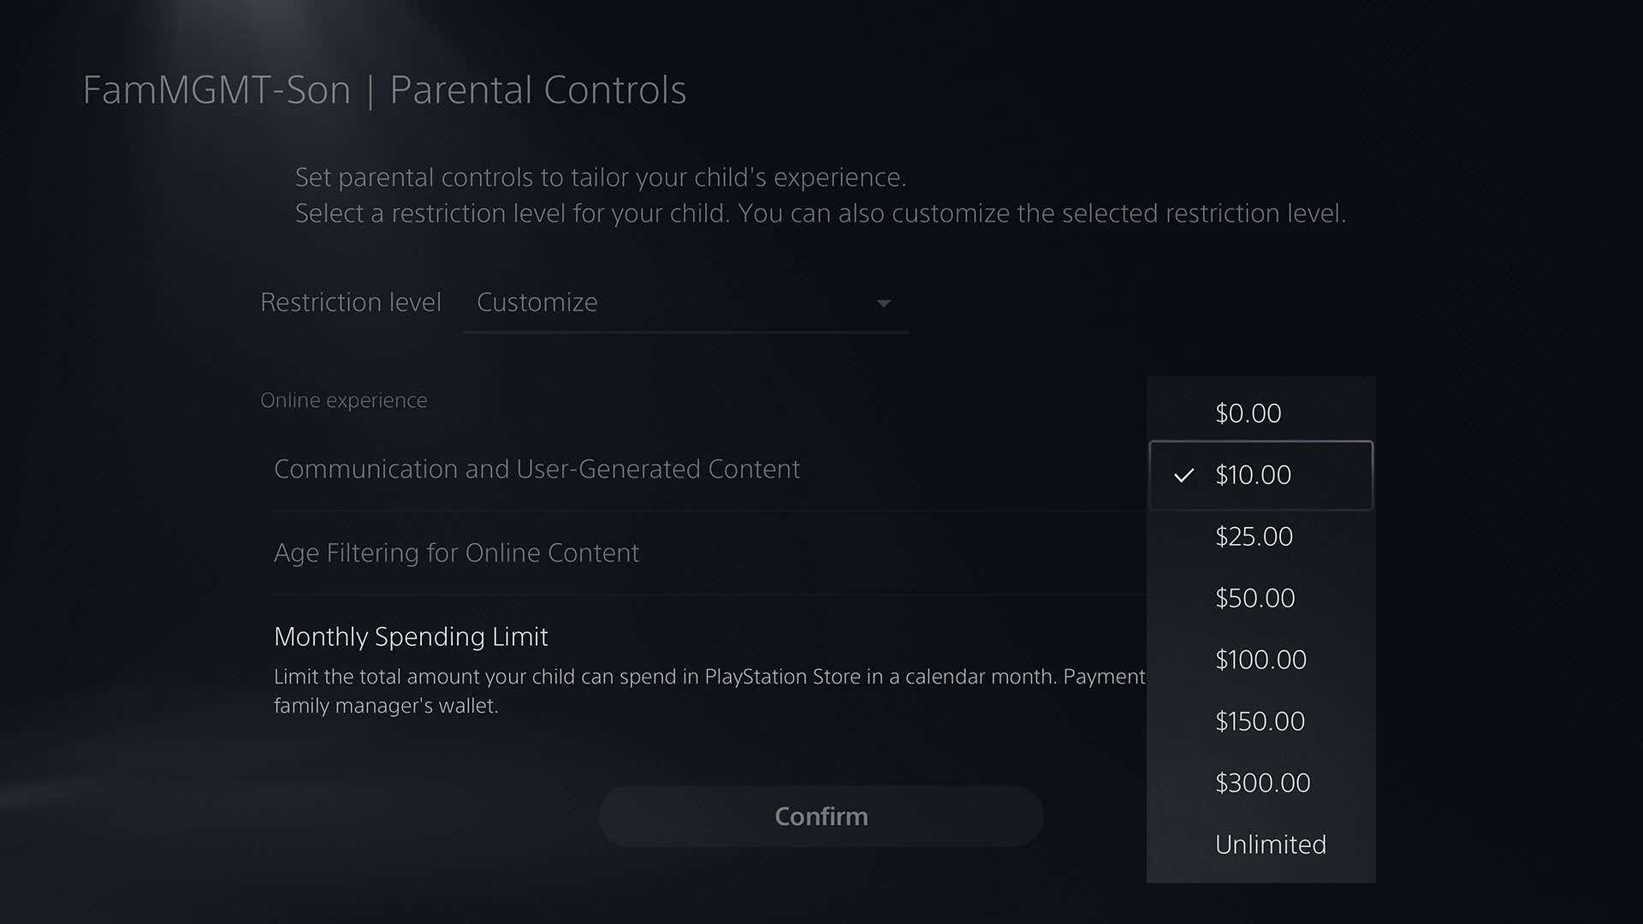
Task: Select $150.00 from the spending list
Action: click(x=1260, y=721)
